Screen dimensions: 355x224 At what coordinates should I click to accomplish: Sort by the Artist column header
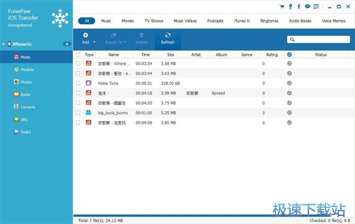(x=196, y=54)
